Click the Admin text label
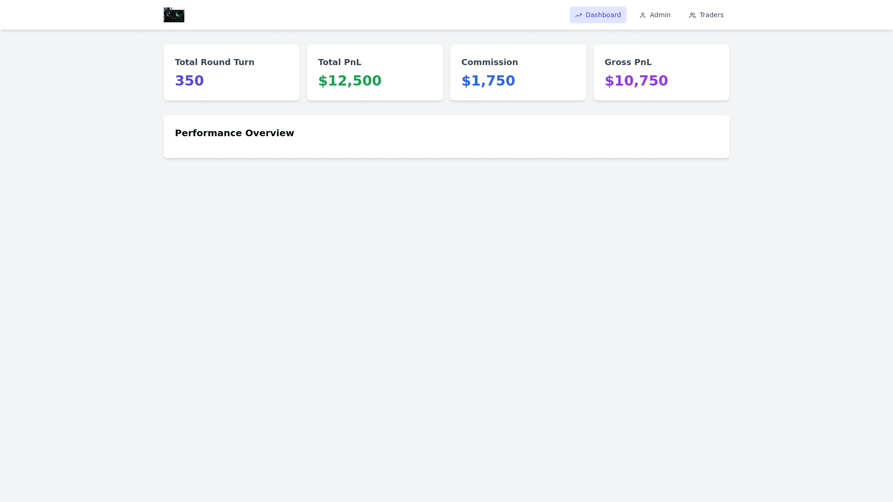893x502 pixels. (660, 15)
